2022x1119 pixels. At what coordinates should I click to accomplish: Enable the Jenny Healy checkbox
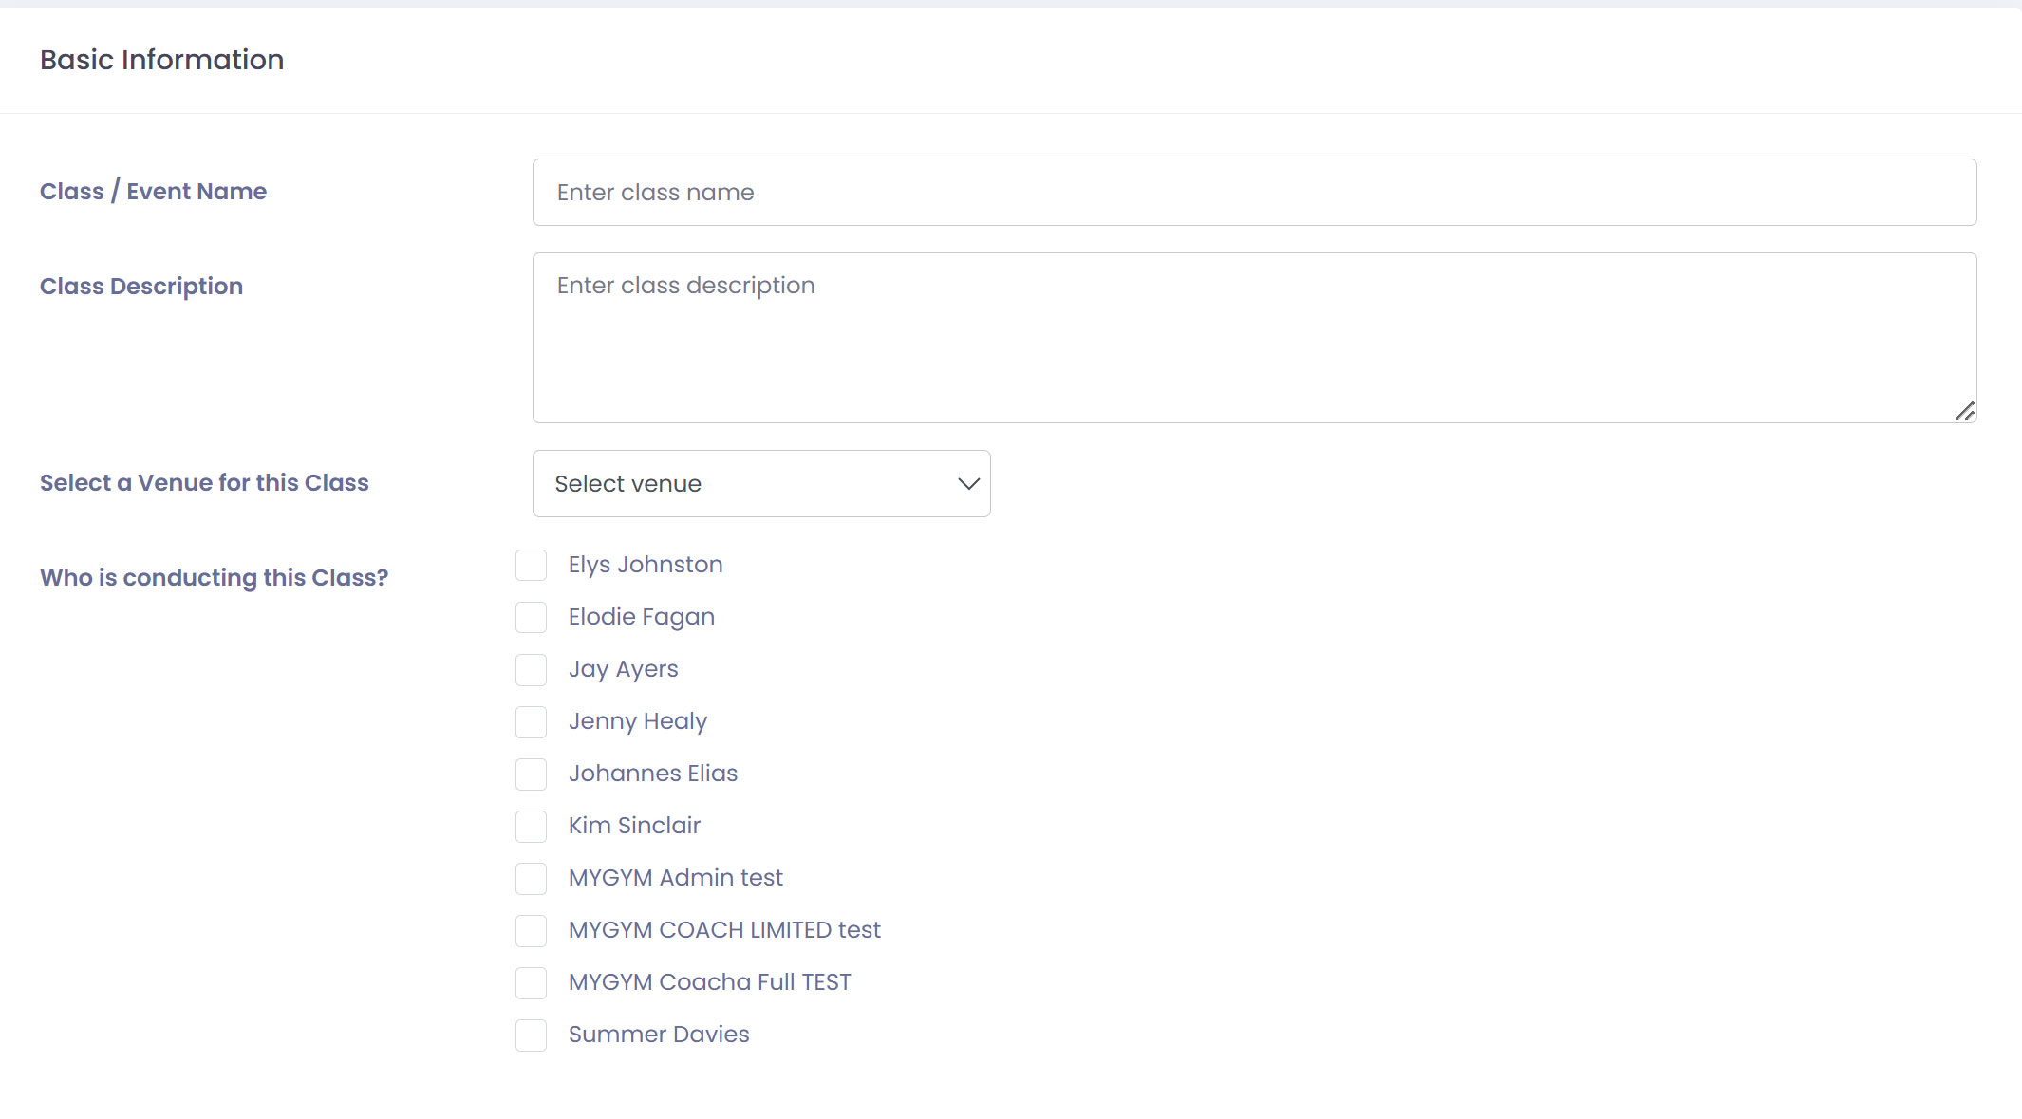tap(531, 722)
